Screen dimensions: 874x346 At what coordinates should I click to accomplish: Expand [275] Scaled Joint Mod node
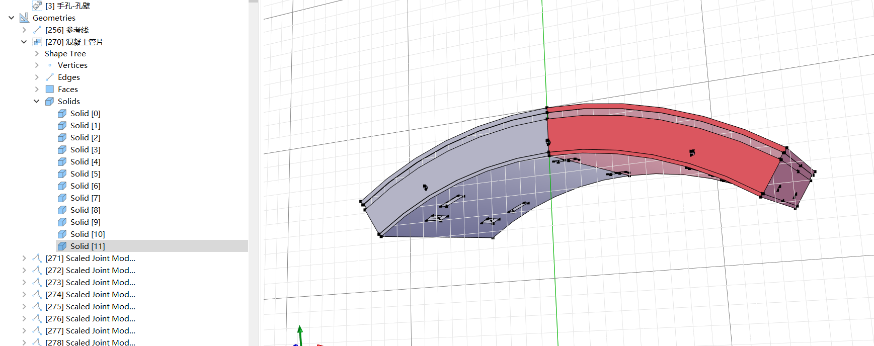point(24,306)
